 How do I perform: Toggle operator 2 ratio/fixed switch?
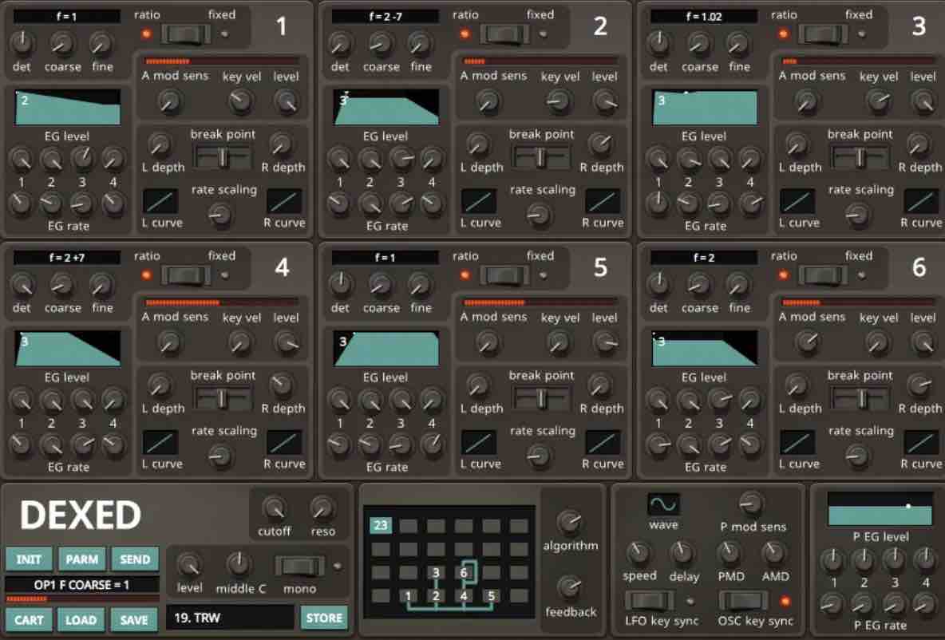[x=504, y=34]
